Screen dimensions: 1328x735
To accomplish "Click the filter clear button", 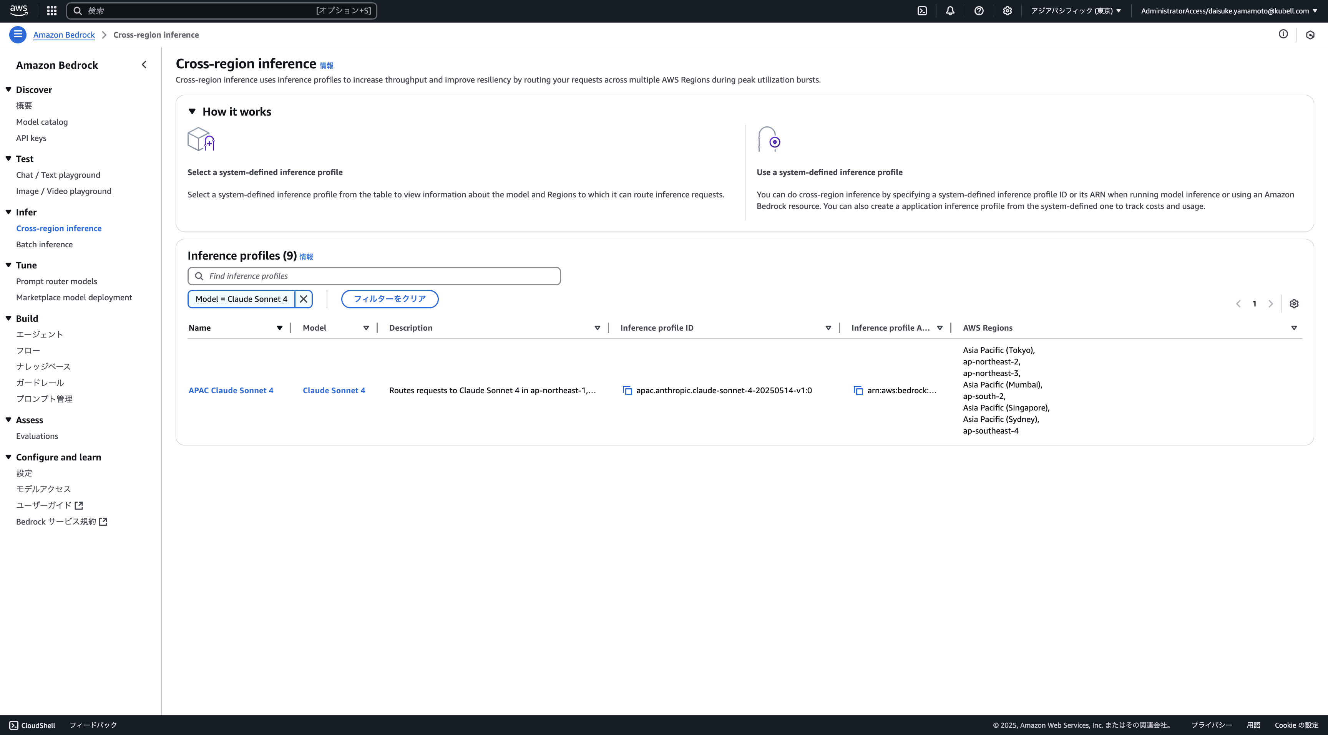I will pos(389,299).
